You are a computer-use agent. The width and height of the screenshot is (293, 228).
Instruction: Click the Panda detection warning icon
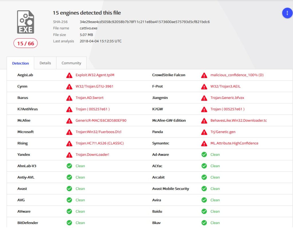pyautogui.click(x=204, y=132)
